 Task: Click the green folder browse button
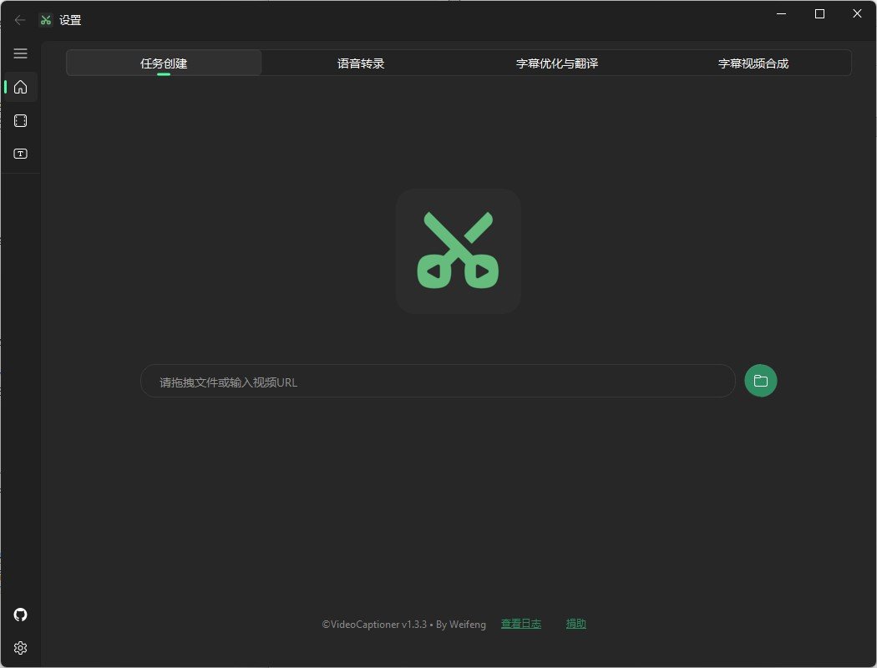tap(760, 381)
